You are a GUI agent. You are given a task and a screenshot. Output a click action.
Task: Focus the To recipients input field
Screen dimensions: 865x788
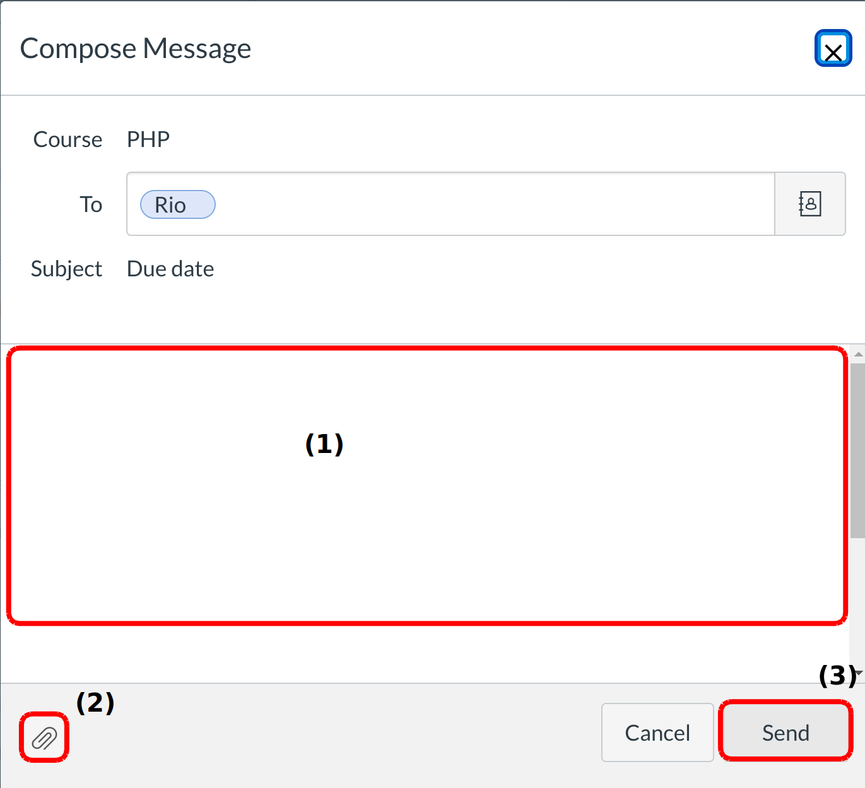[x=492, y=204]
